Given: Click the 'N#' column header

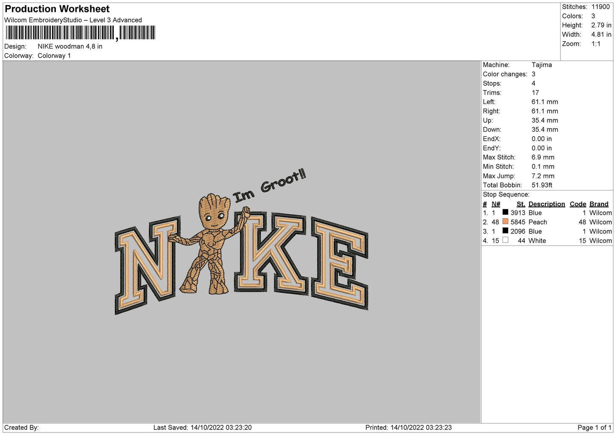Looking at the screenshot, I should click(x=496, y=204).
